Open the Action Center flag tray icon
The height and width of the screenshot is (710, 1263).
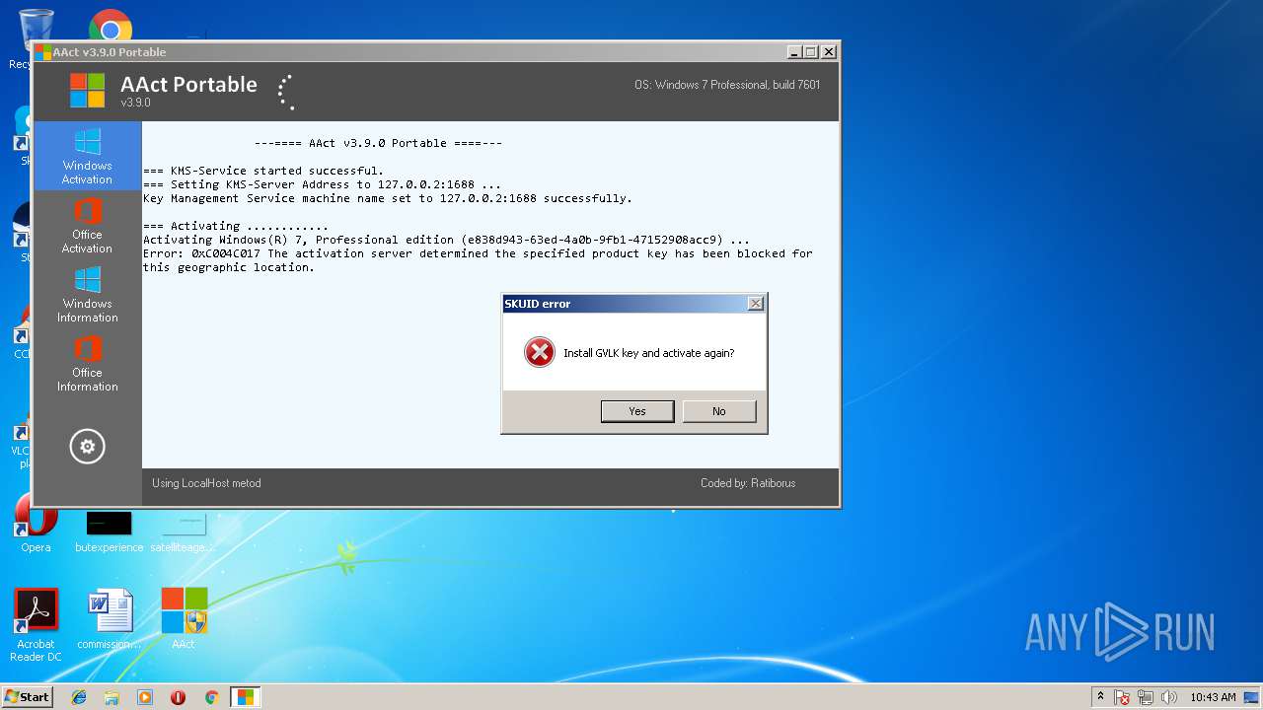click(1123, 697)
